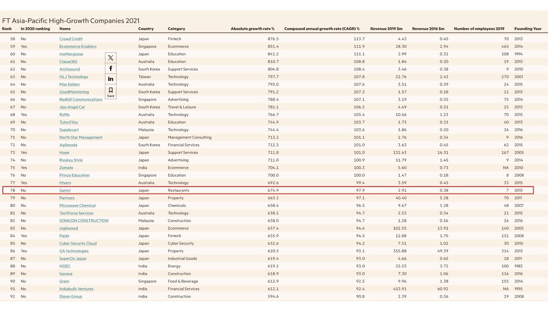The image size is (548, 314).
Task: Sort by Revenue 2019 $m header
Action: pyautogui.click(x=386, y=29)
